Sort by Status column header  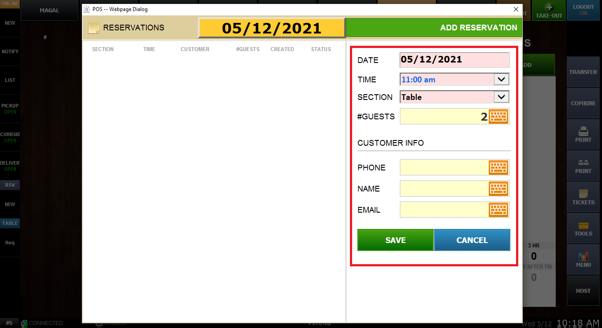pyautogui.click(x=321, y=49)
